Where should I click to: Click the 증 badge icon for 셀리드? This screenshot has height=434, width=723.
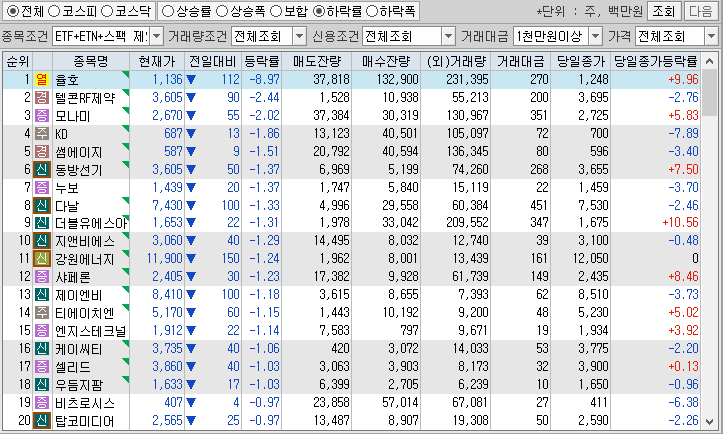click(x=42, y=367)
